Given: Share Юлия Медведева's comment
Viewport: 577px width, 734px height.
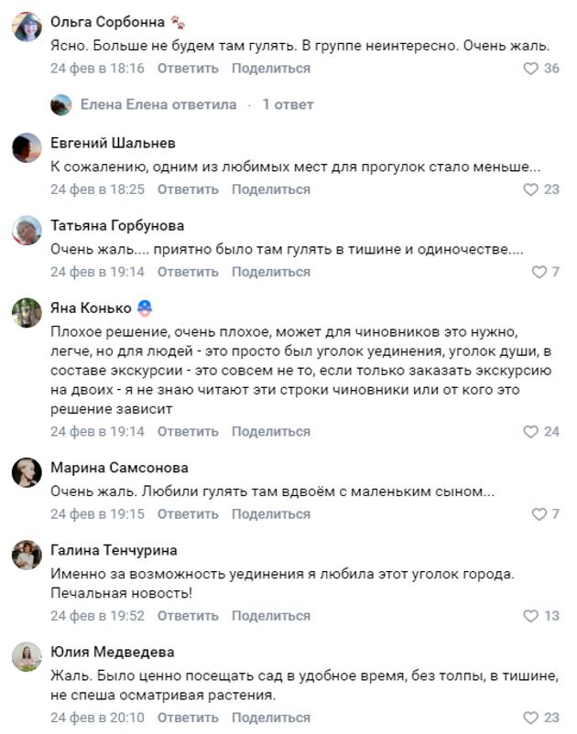Looking at the screenshot, I should [x=270, y=718].
